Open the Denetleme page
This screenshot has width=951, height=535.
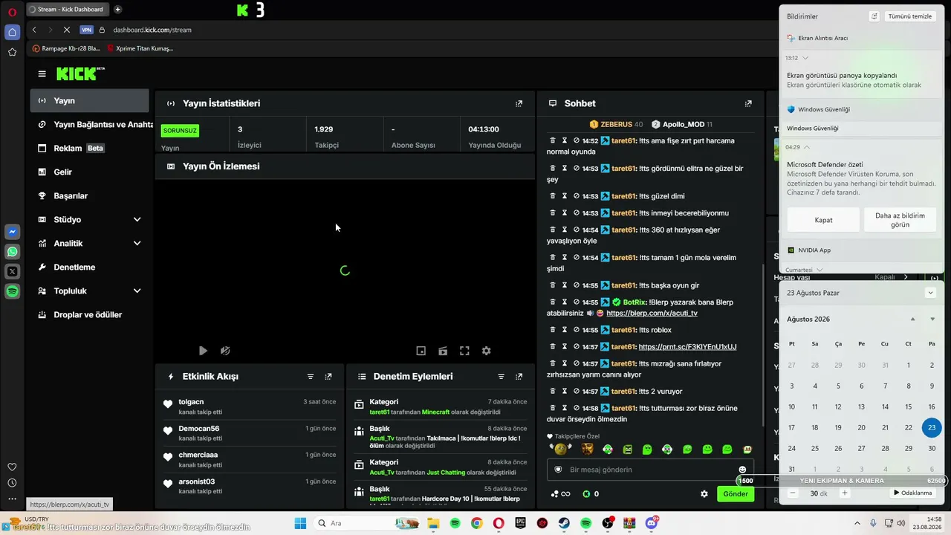coord(90,267)
